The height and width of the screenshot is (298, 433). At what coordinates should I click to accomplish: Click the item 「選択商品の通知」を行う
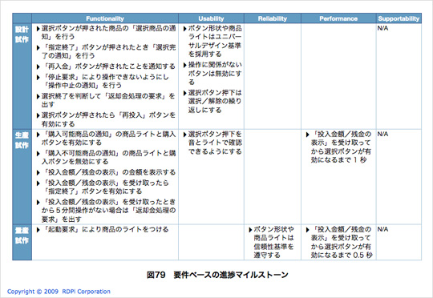(107, 32)
